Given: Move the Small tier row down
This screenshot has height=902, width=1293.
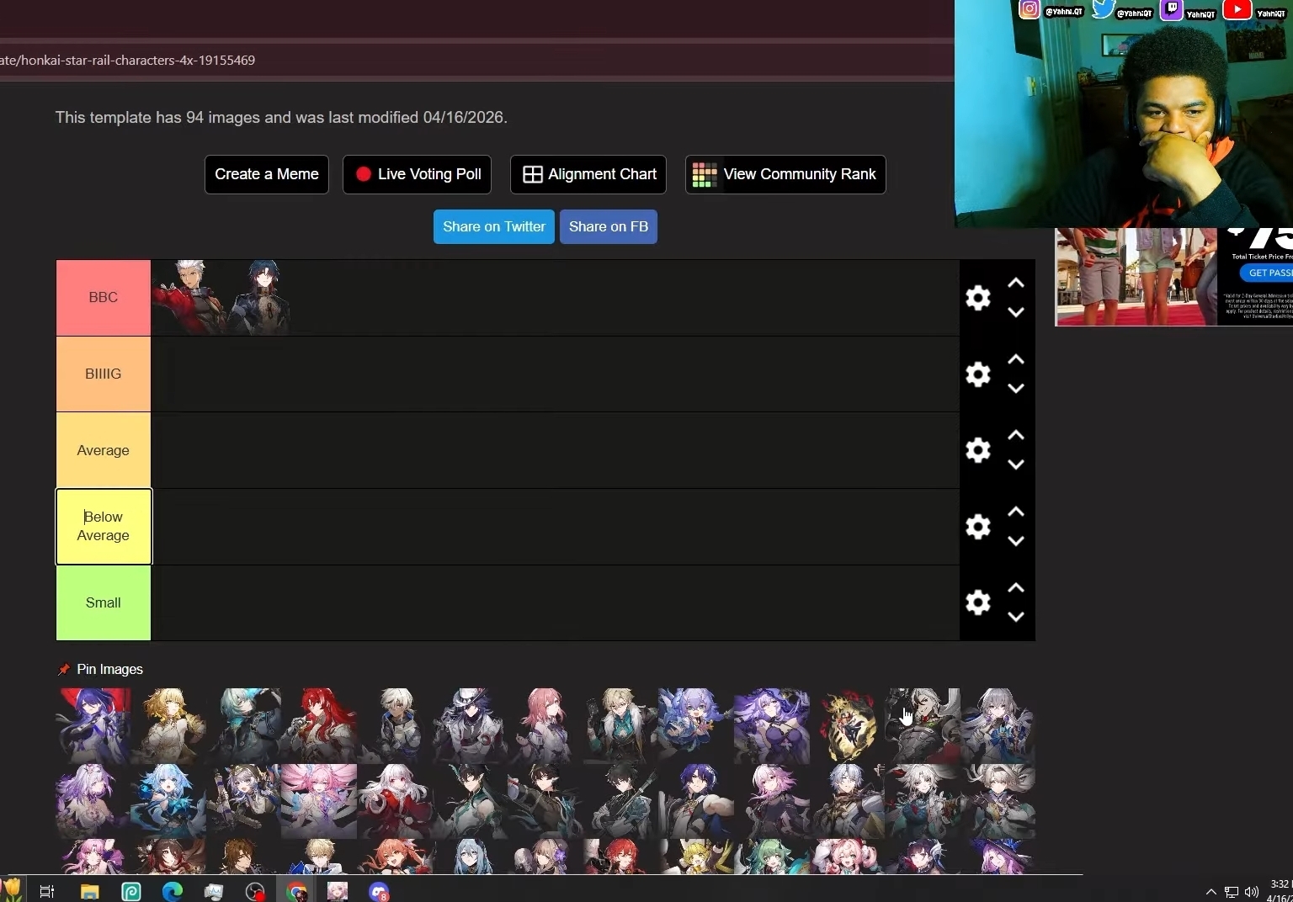Looking at the screenshot, I should click(1016, 617).
